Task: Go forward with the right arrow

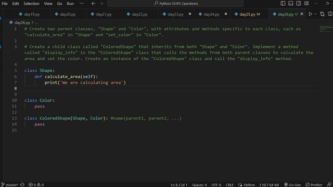Action: point(101,4)
